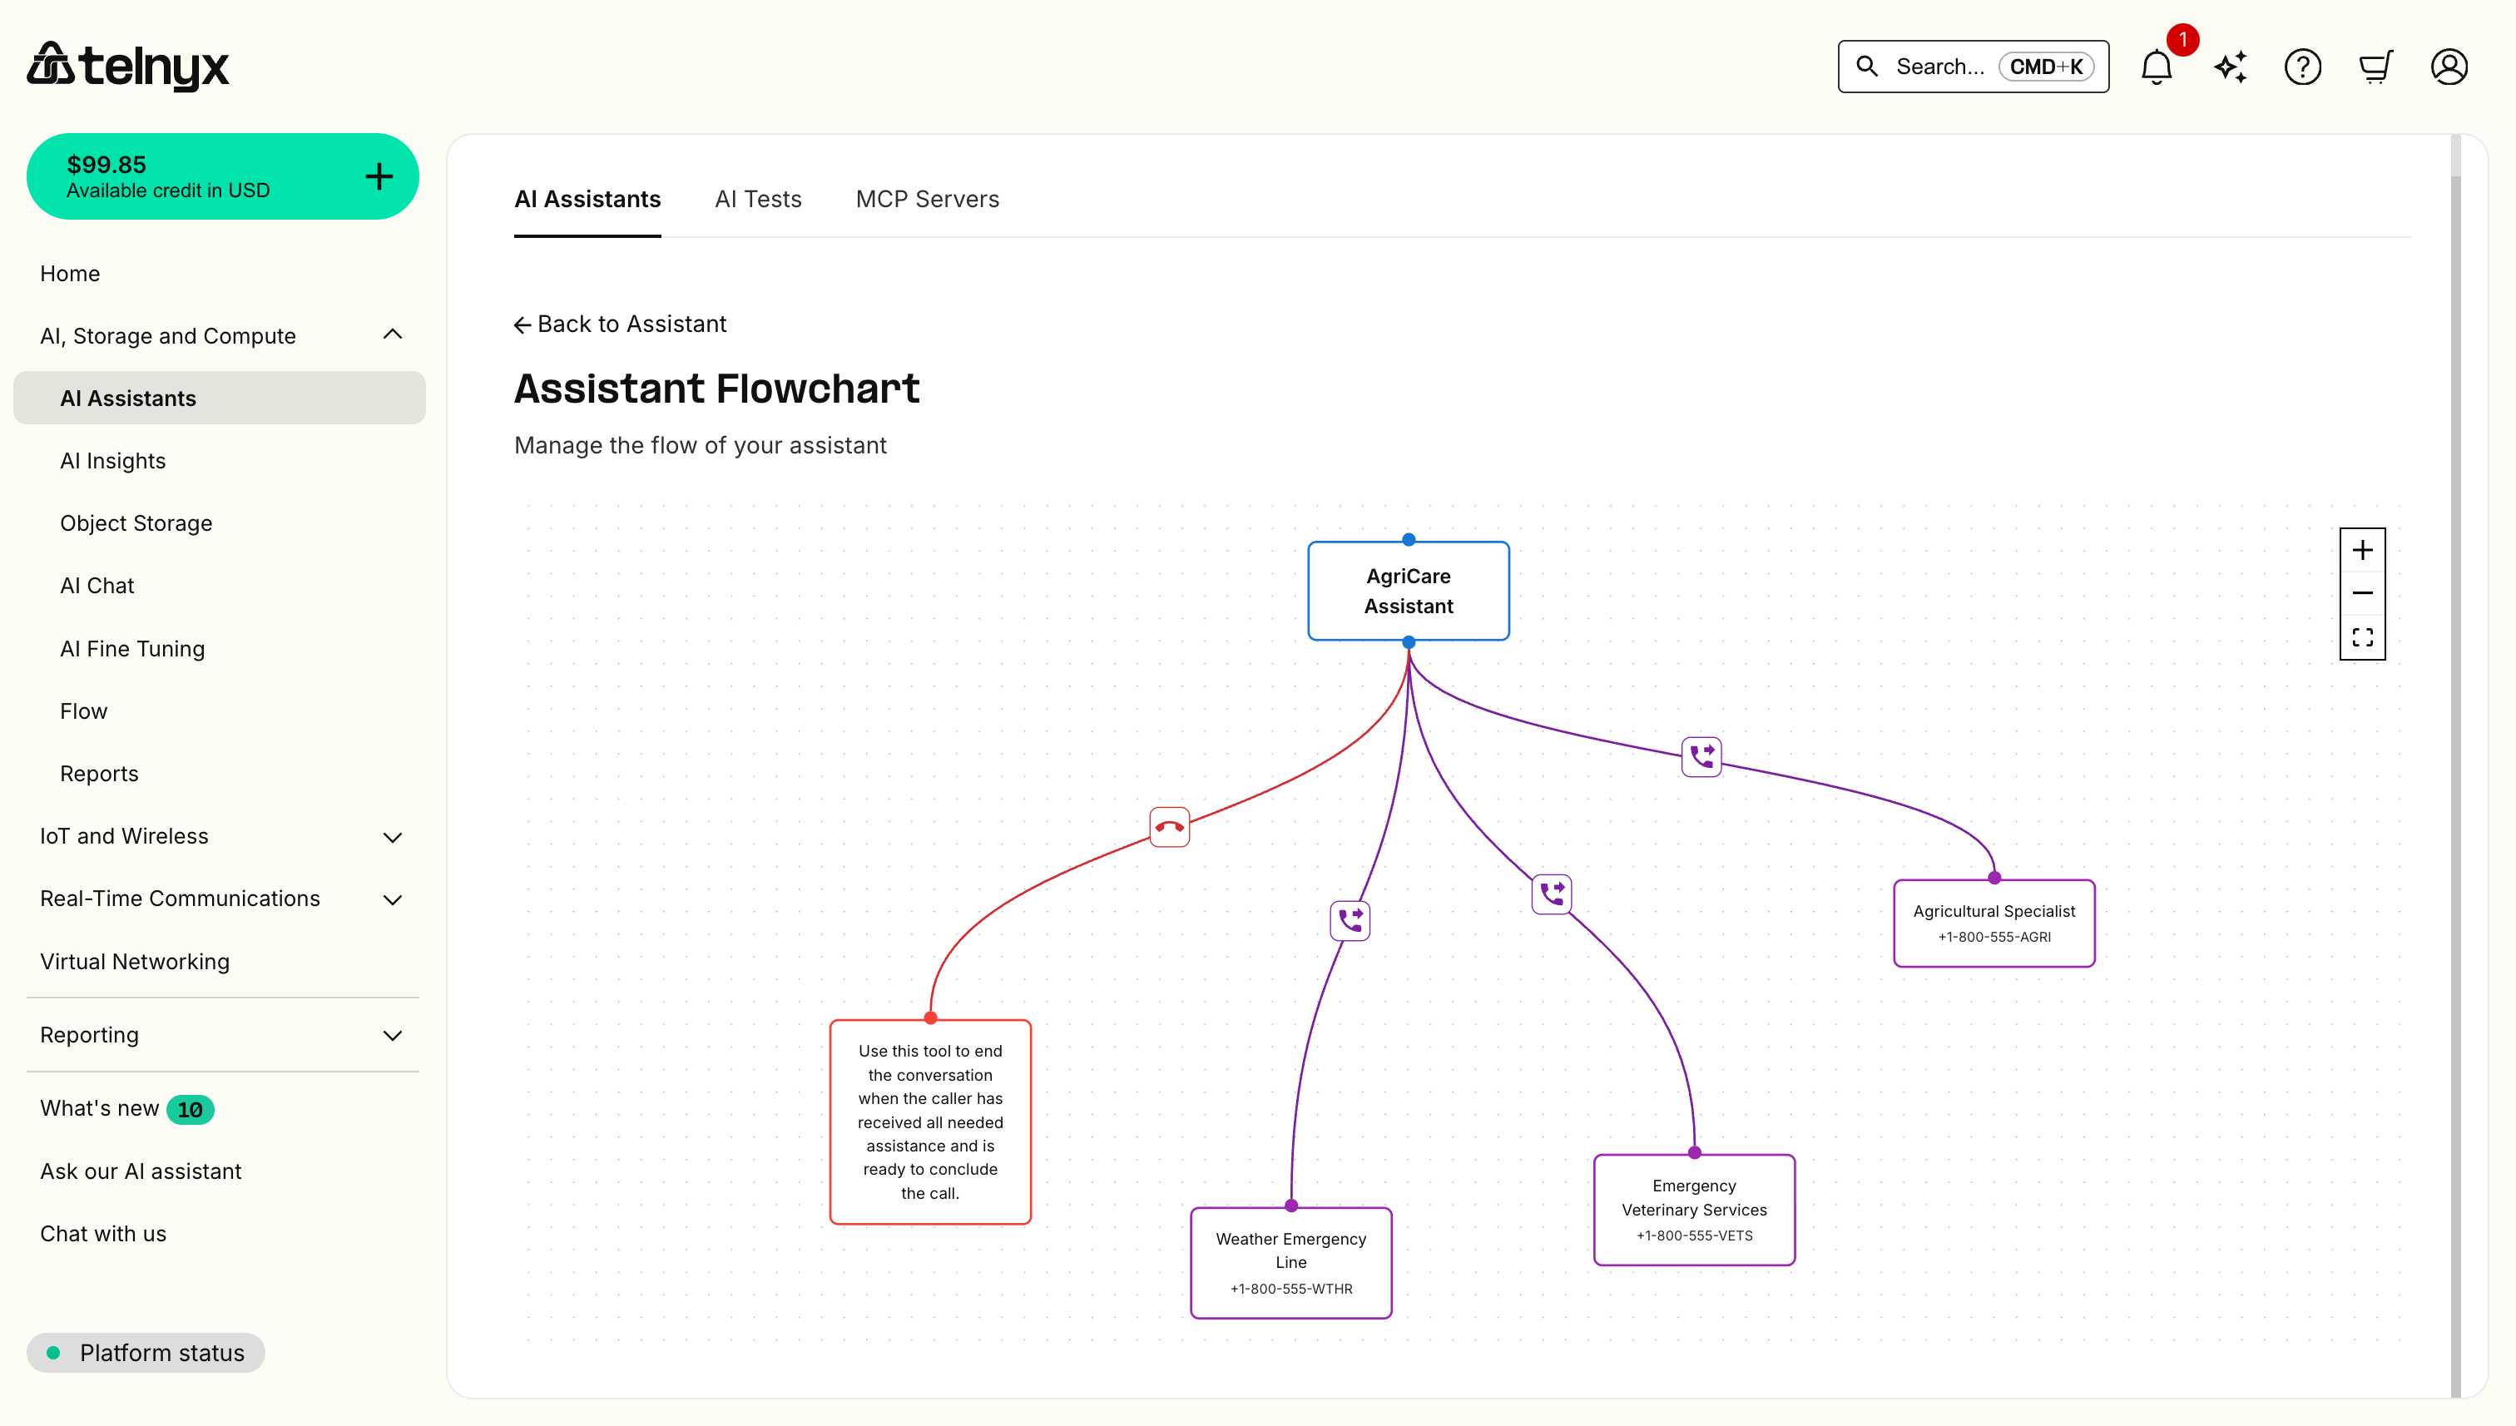Expand the Reporting section
2516x1426 pixels.
[x=393, y=1035]
